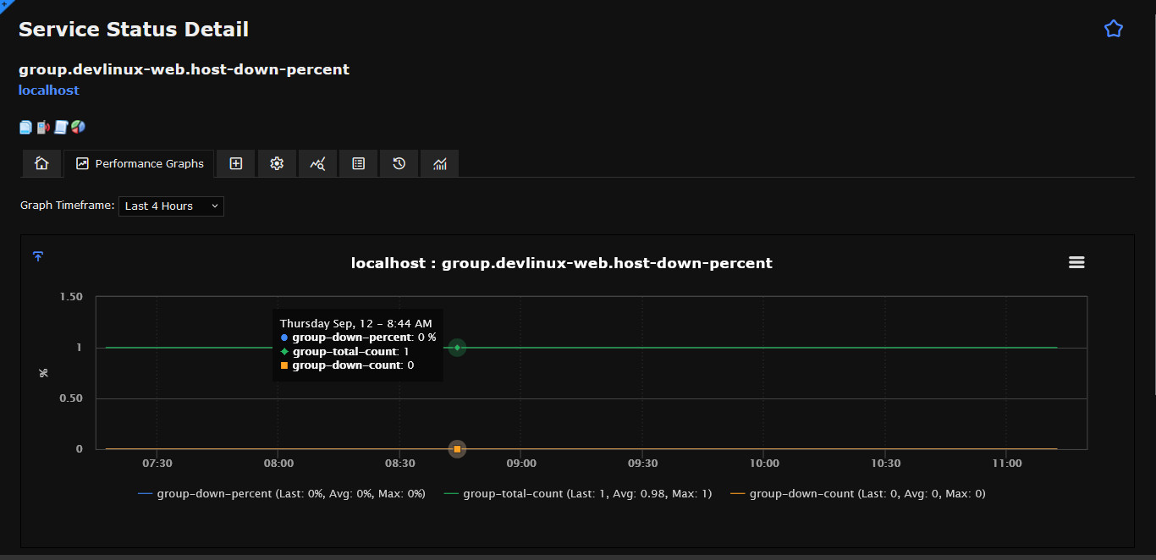Select the Performance Graphs tab

140,163
